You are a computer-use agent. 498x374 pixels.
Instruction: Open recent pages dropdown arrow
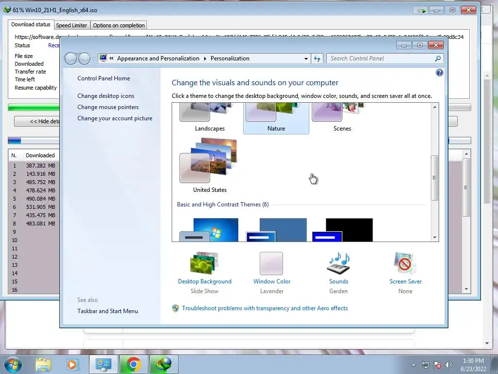tap(94, 59)
